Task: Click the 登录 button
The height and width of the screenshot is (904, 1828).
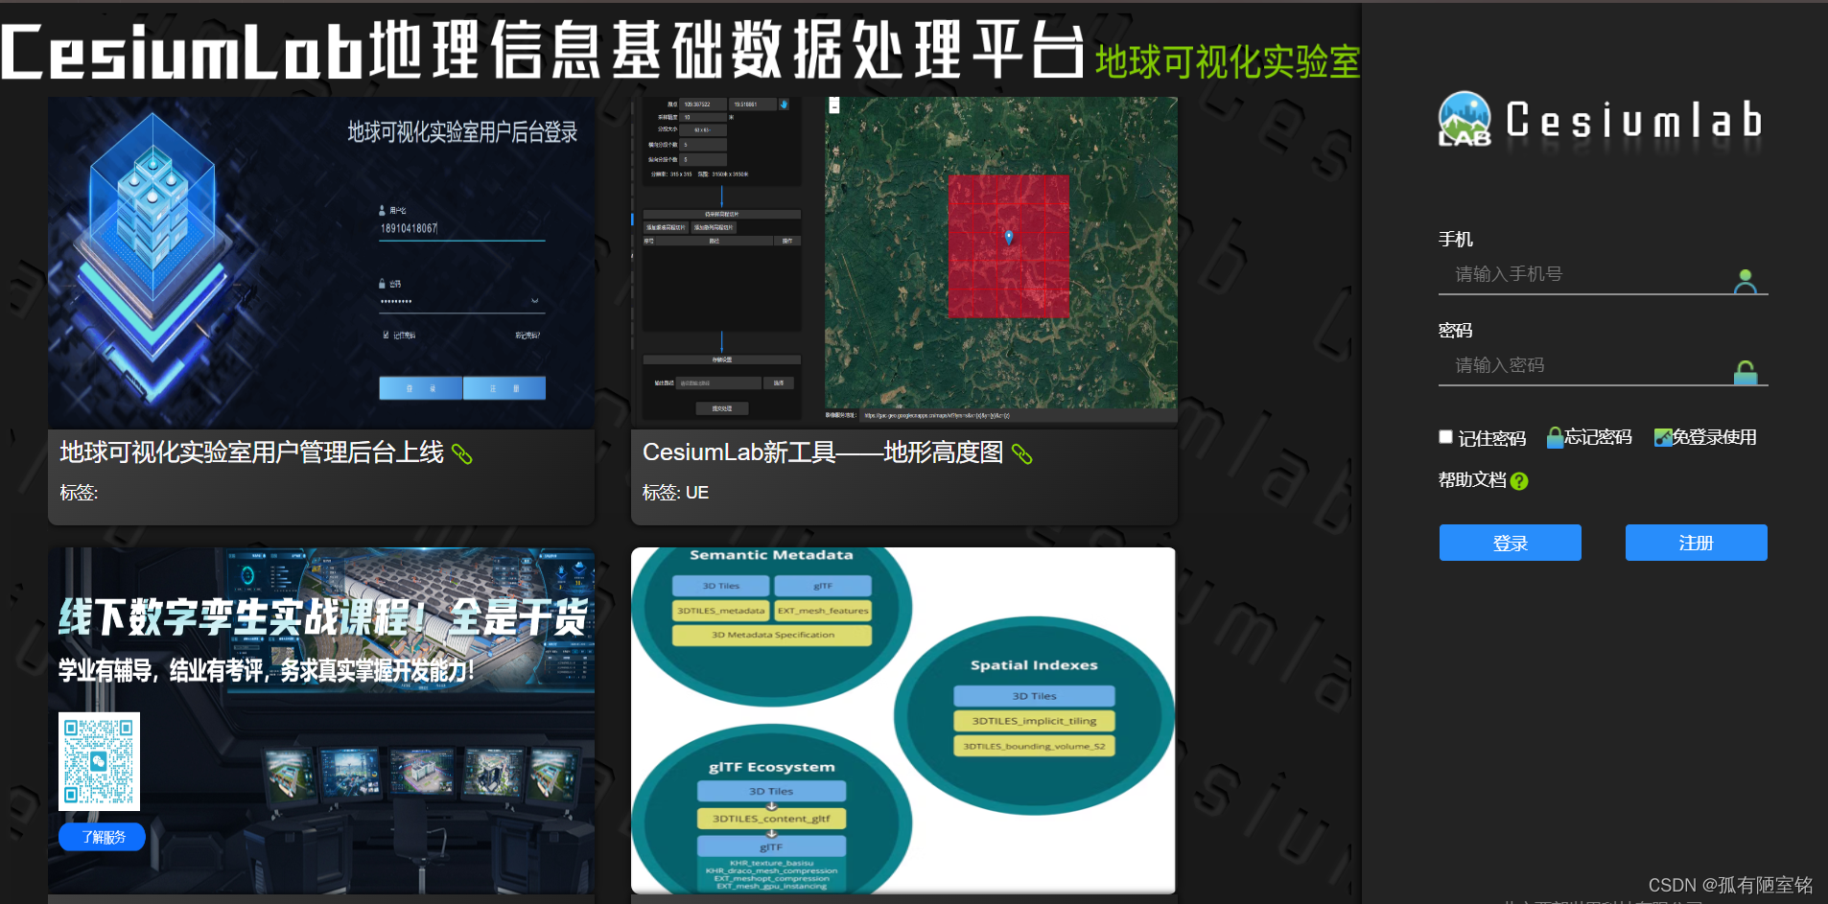Action: (1511, 543)
